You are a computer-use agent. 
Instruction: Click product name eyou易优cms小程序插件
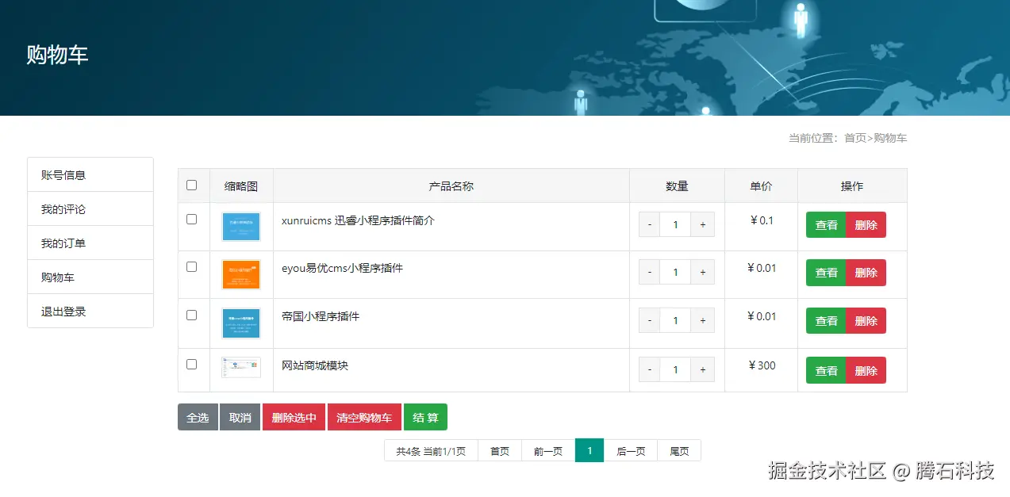[x=342, y=268]
